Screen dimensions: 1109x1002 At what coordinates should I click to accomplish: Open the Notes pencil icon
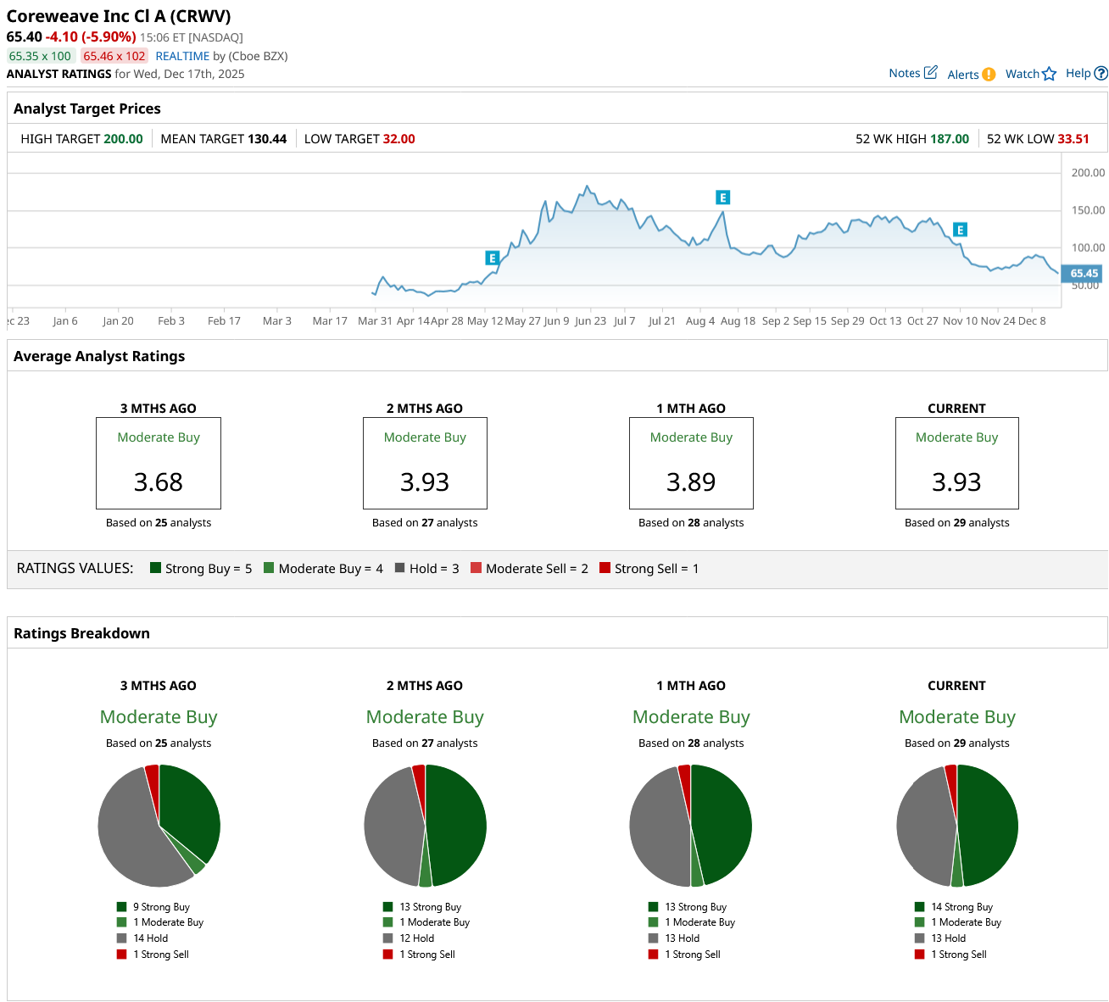(930, 73)
